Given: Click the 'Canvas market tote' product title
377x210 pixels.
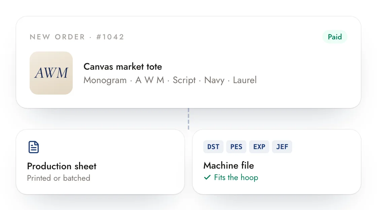Looking at the screenshot, I should [x=123, y=67].
